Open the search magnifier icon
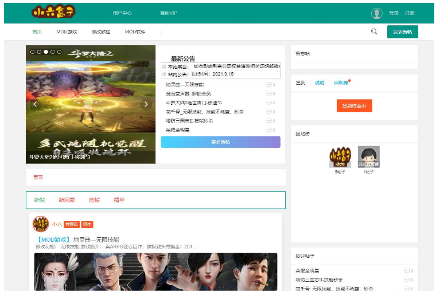This screenshot has height=291, width=436. pyautogui.click(x=374, y=32)
